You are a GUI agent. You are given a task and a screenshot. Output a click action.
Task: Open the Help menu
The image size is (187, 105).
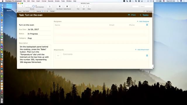coord(75,1)
